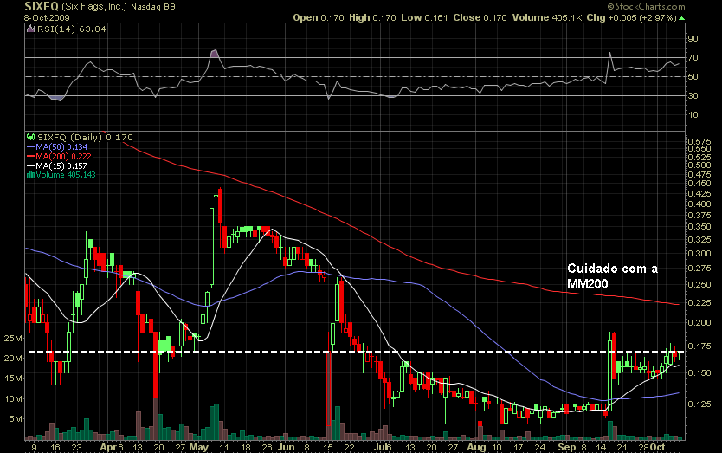Click the 0.250 price axis label
Viewport: 722px width, 453px height.
(x=699, y=285)
